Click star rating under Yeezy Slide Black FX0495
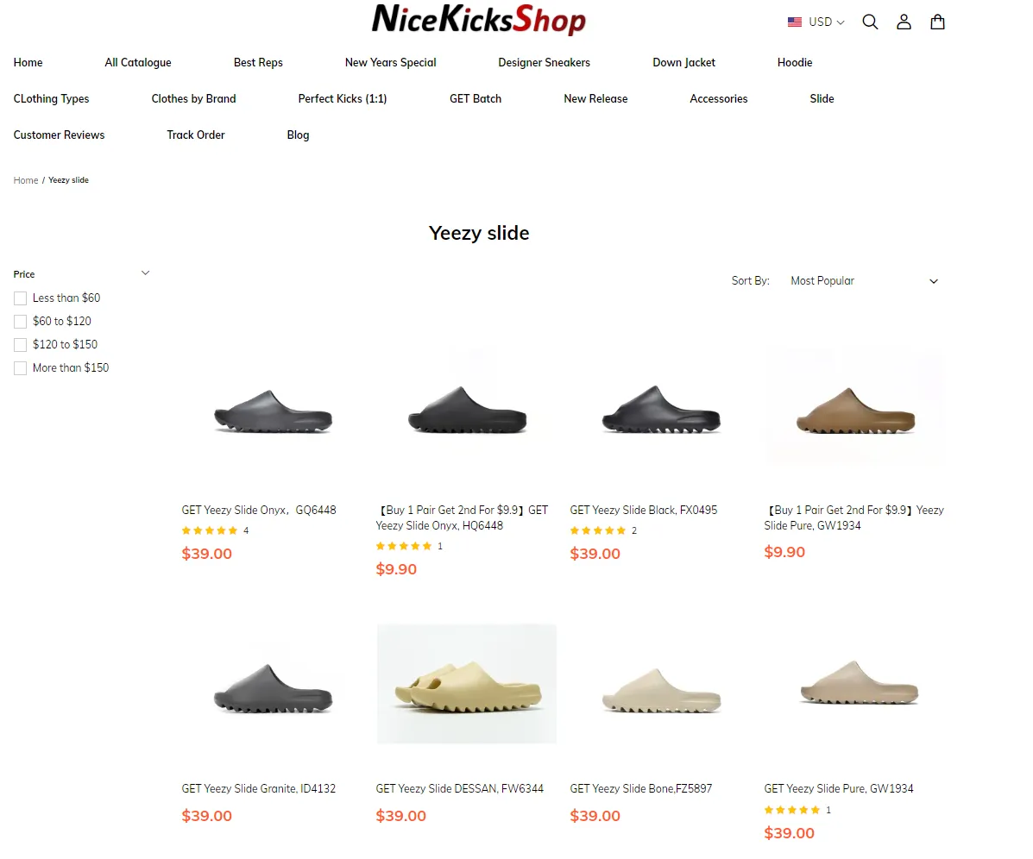This screenshot has height=859, width=1033. pyautogui.click(x=597, y=530)
